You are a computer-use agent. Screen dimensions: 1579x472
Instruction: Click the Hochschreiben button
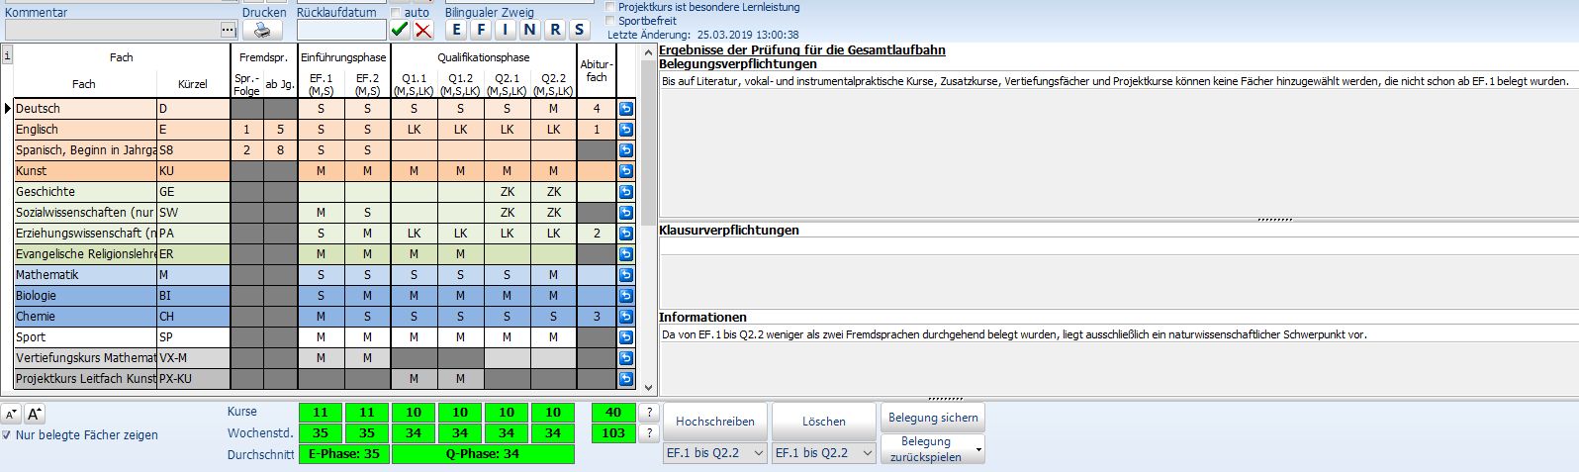715,422
